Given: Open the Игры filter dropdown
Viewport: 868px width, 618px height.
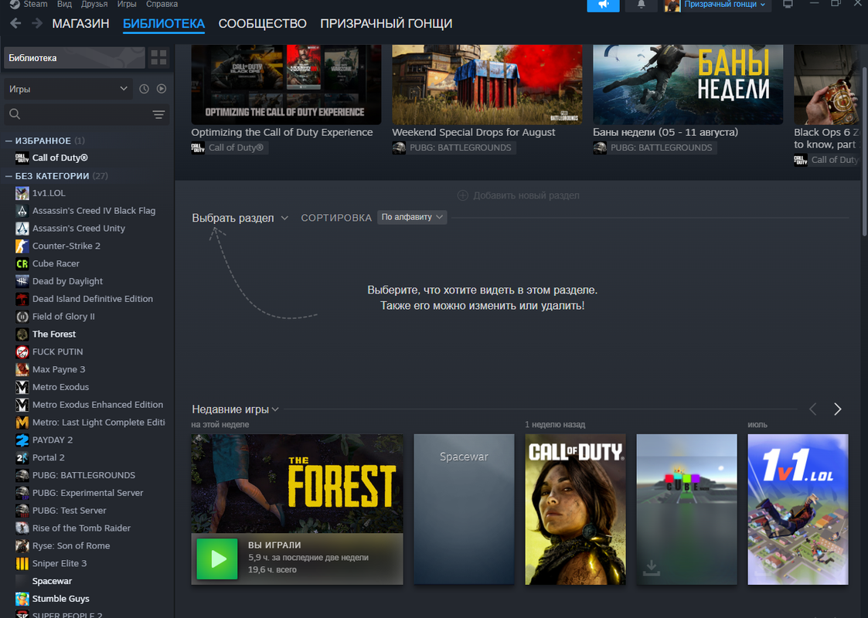Looking at the screenshot, I should click(x=68, y=89).
